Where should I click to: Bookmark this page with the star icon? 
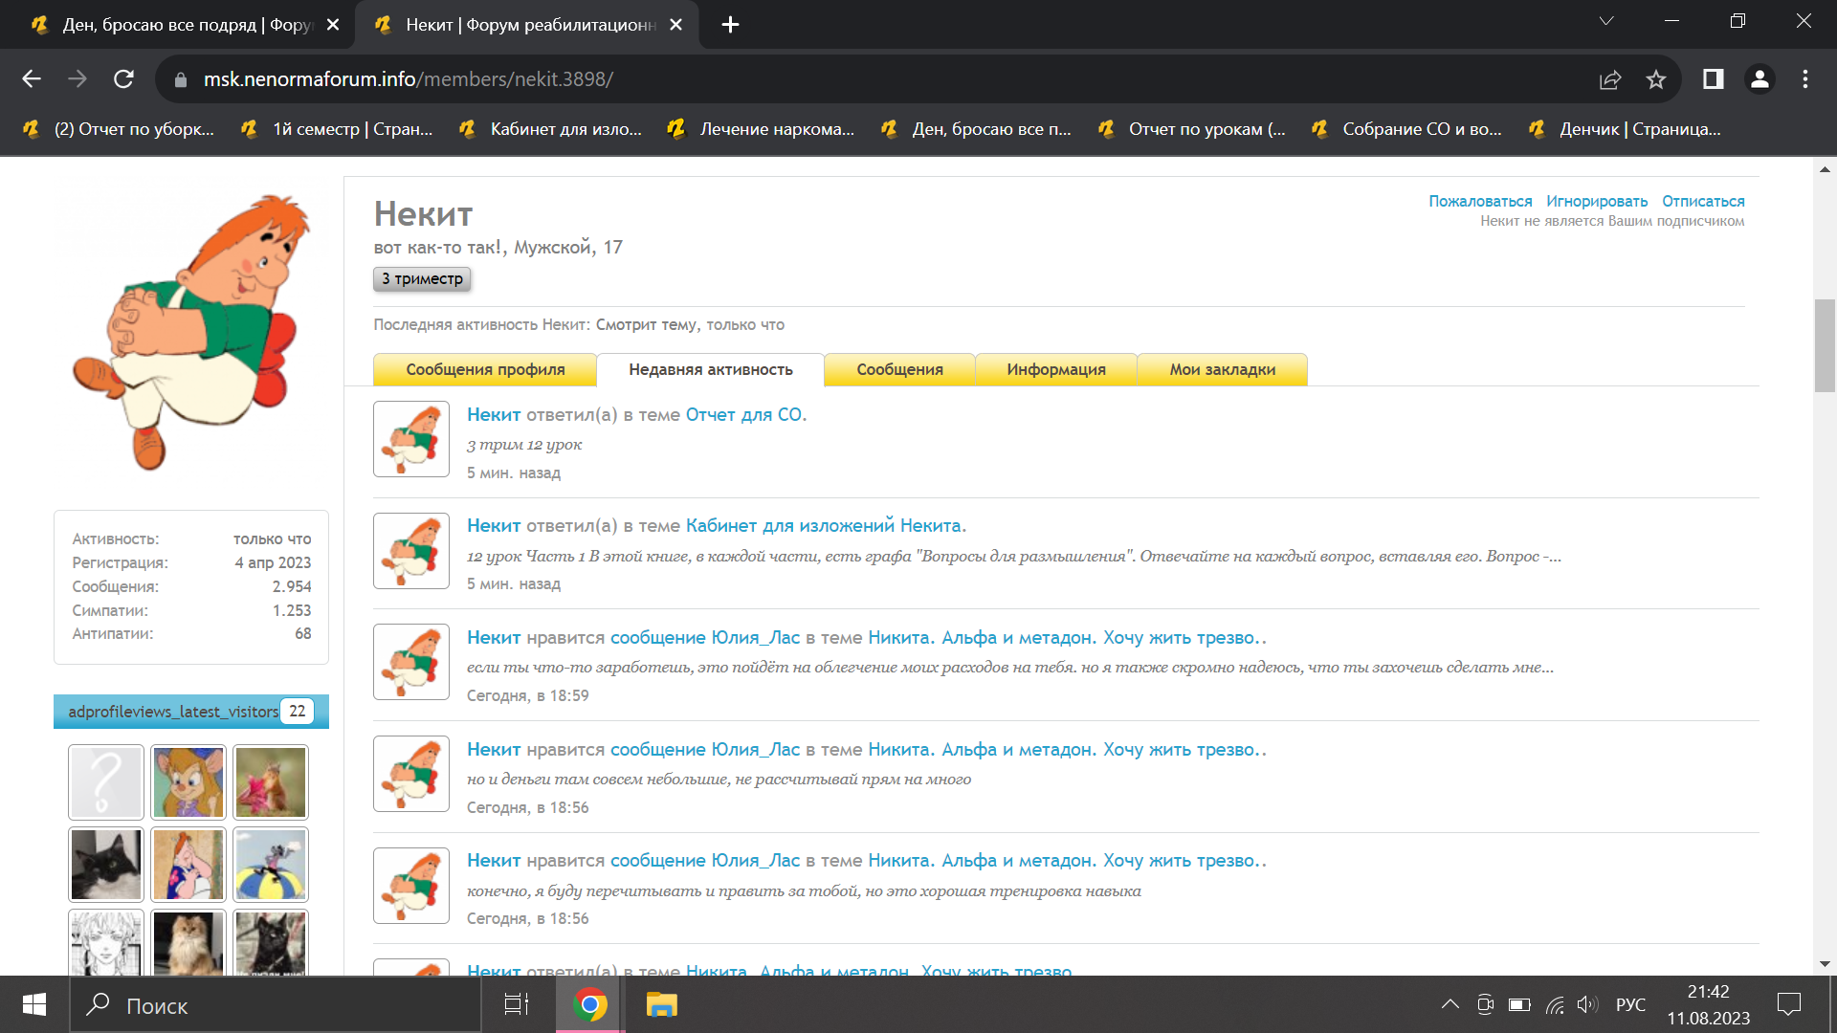1656,79
